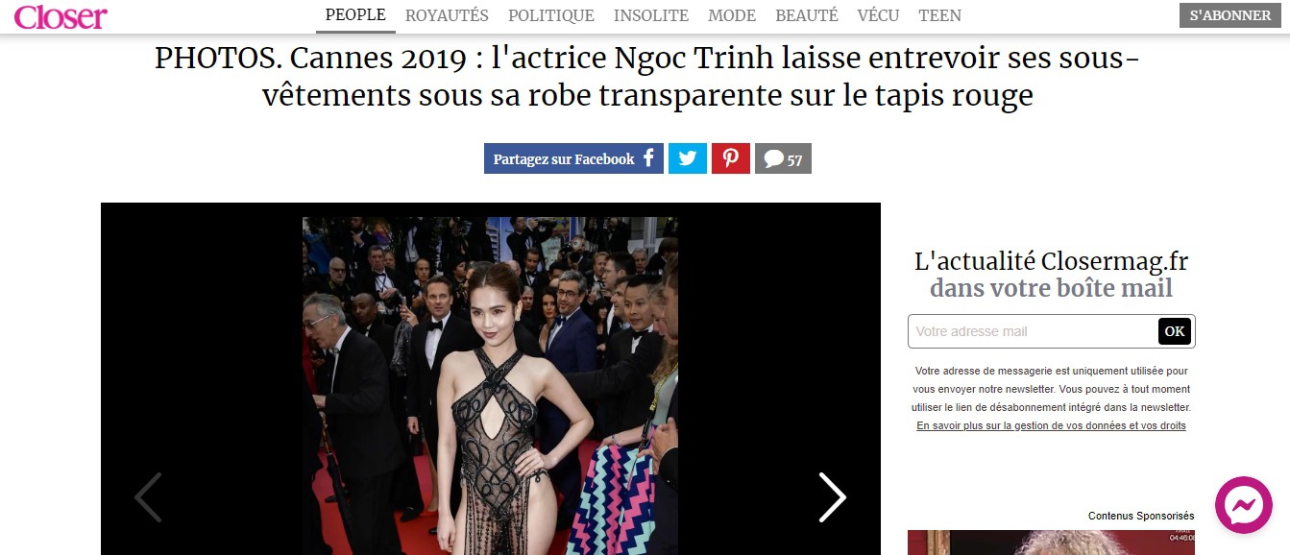Image resolution: width=1290 pixels, height=555 pixels.
Task: Pin article with Pinterest icon
Action: point(731,158)
